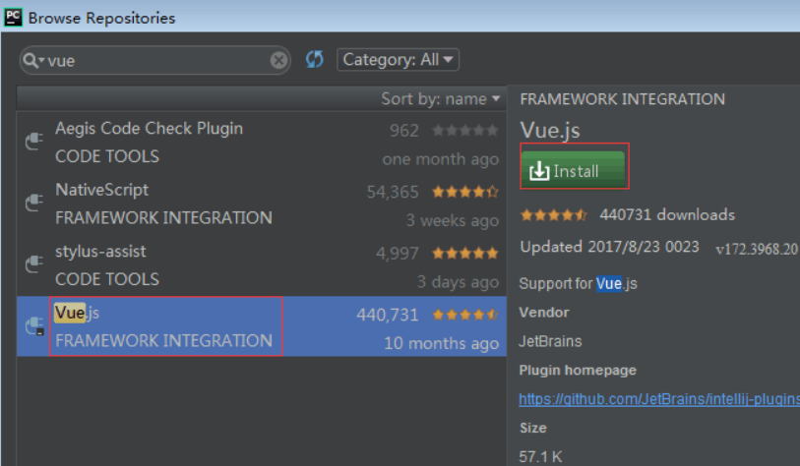Select the NativeScript plugin row
Screen dimensions: 800x466
coord(261,204)
